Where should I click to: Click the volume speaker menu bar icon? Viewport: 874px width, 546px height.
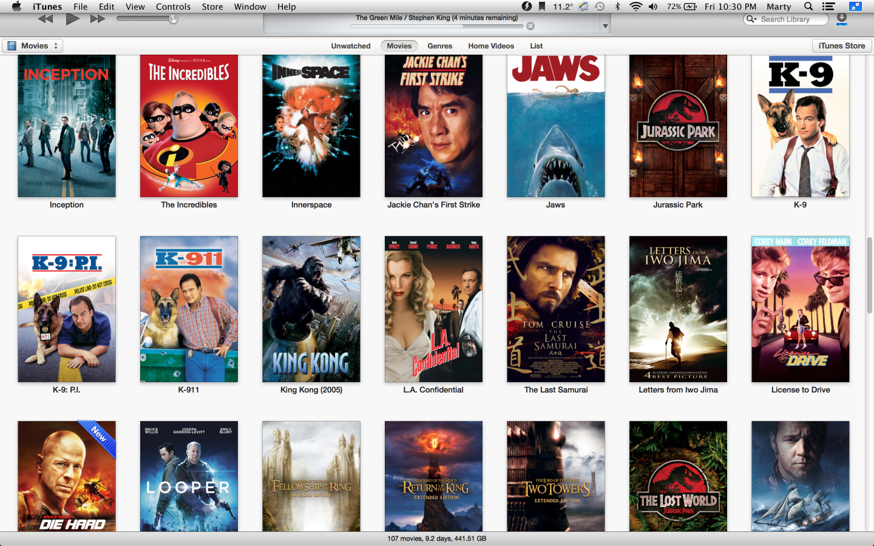pos(653,7)
